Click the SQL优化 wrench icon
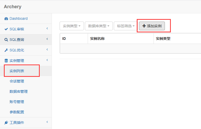The width and height of the screenshot is (201, 129). pyautogui.click(x=6, y=50)
